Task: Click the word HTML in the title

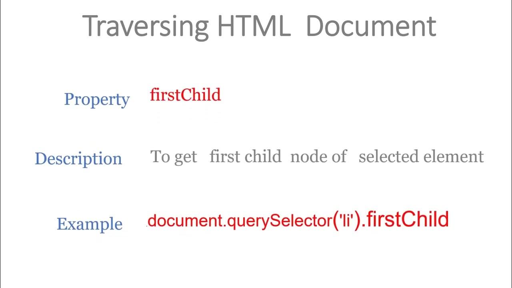Action: click(x=254, y=26)
